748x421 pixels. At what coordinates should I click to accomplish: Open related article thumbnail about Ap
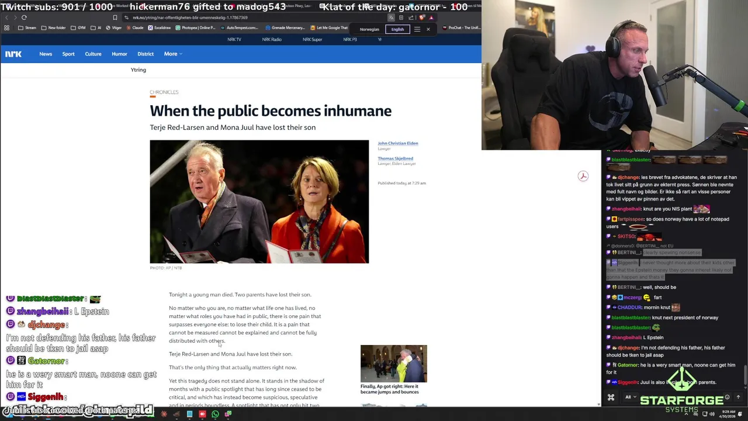click(394, 363)
